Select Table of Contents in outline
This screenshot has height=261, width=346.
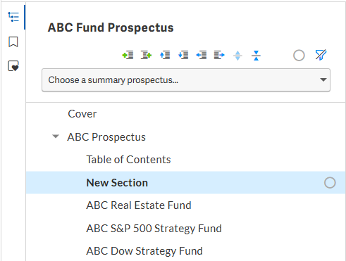(x=128, y=160)
